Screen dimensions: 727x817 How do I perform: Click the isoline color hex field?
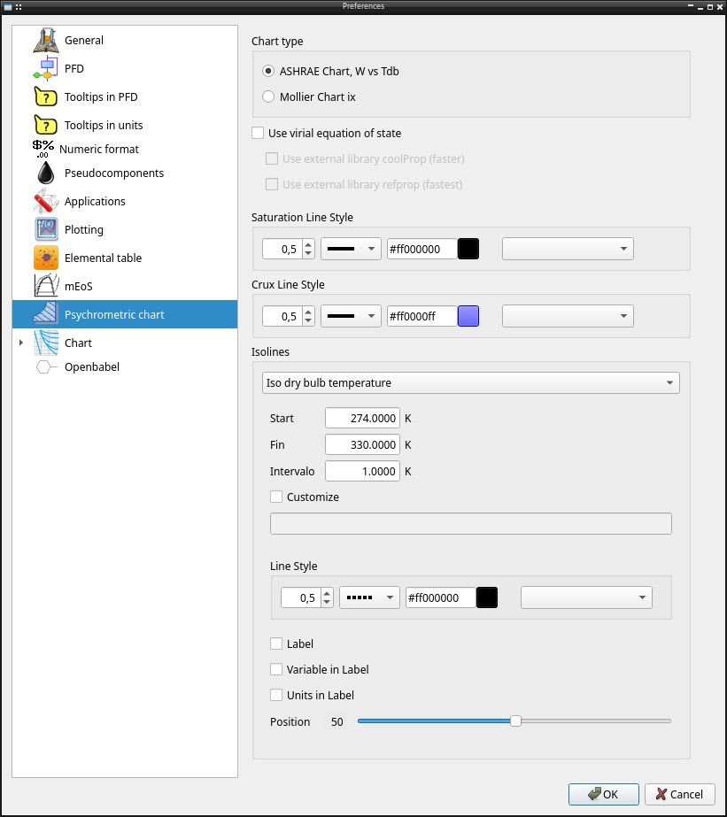coord(441,597)
